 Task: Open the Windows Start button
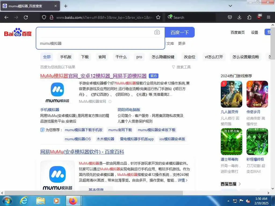click(7, 201)
